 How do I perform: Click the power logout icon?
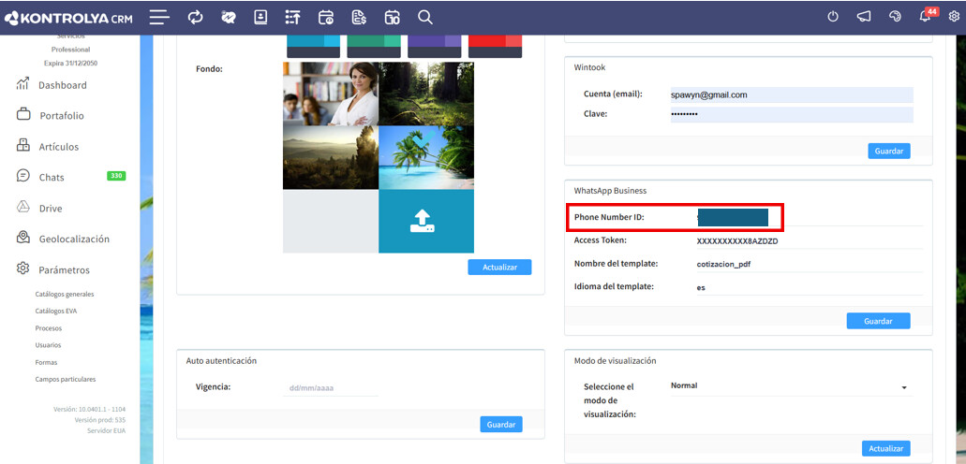pos(833,17)
